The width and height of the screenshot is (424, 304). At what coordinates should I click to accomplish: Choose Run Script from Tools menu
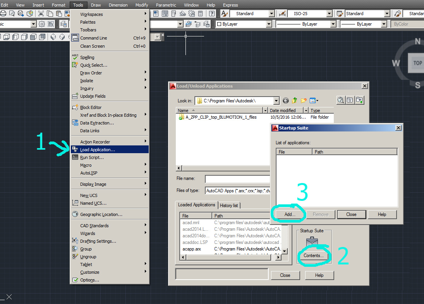[x=110, y=157]
